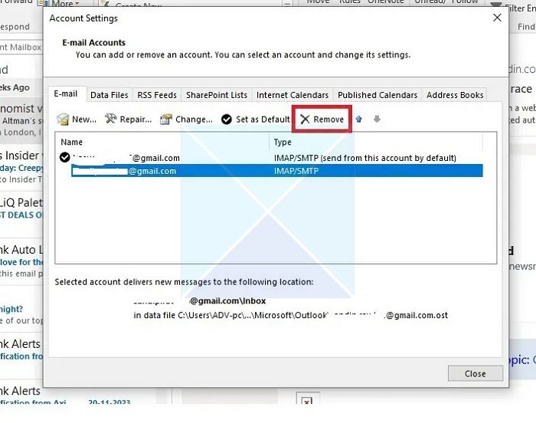Switch to the SharePoint Lists tab
Screen dimensions: 536x423
217,95
